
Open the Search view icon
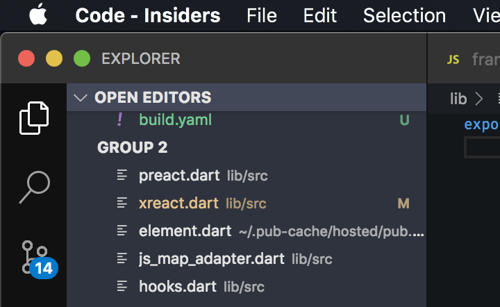click(35, 187)
